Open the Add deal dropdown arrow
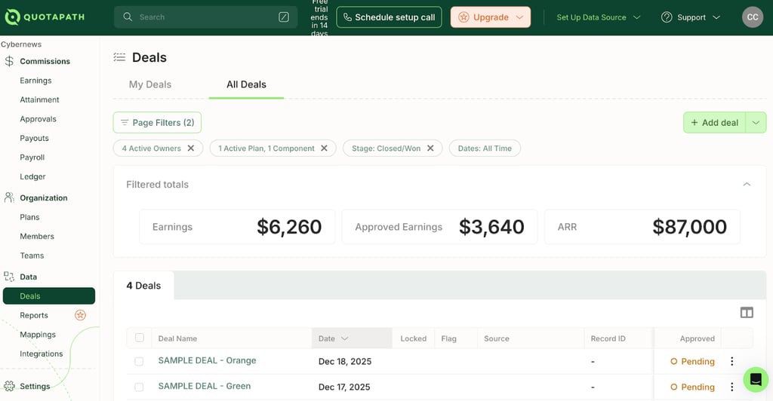 pyautogui.click(x=756, y=123)
